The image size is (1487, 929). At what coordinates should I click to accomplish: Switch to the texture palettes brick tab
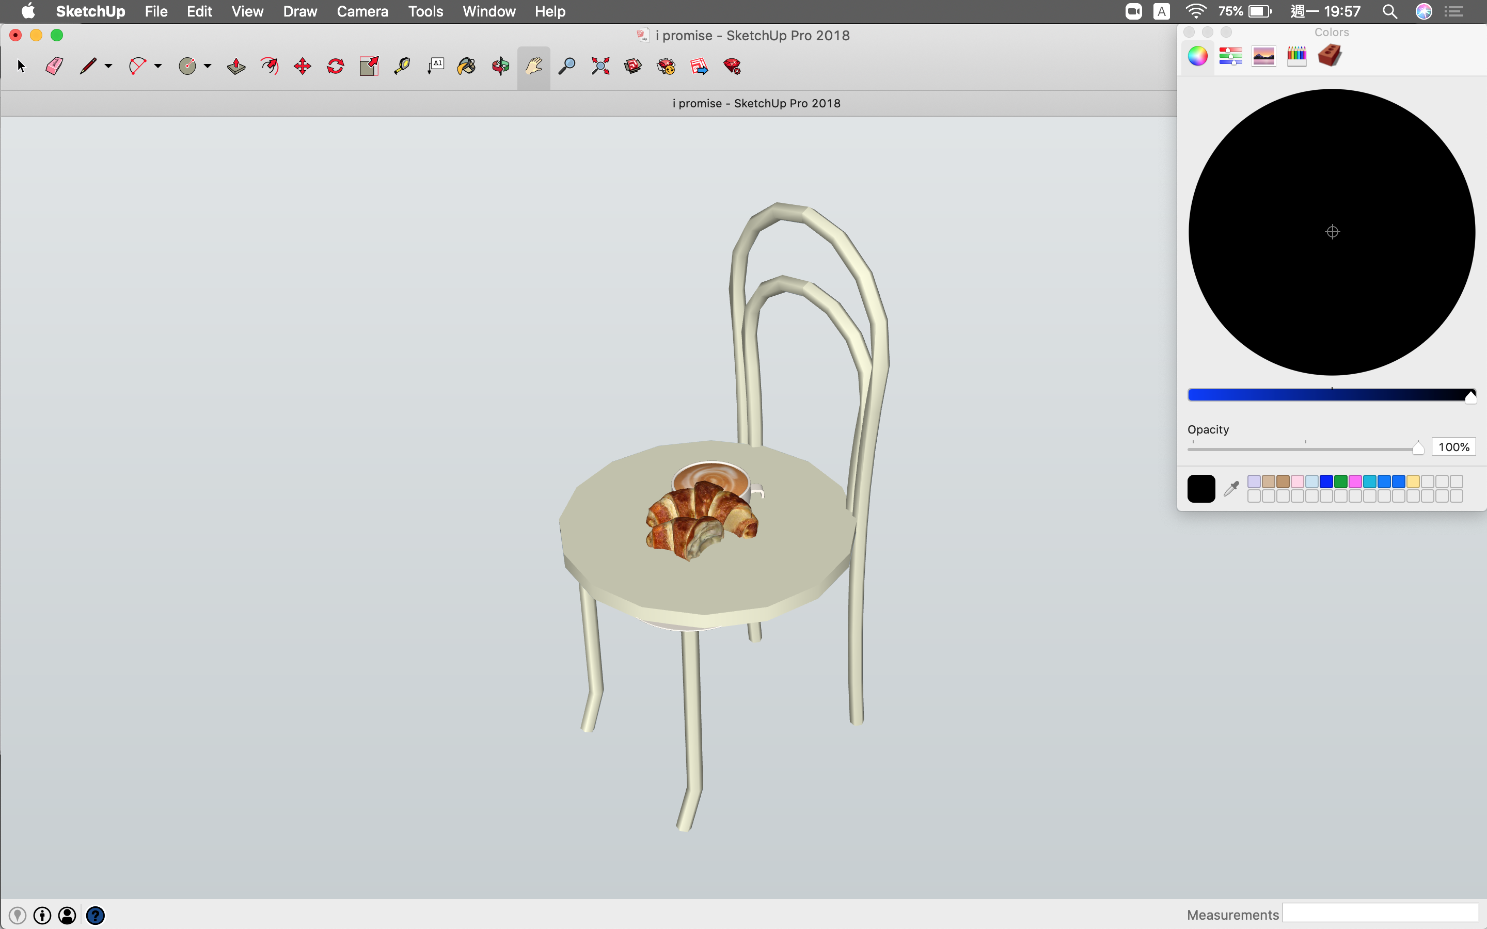pos(1330,56)
